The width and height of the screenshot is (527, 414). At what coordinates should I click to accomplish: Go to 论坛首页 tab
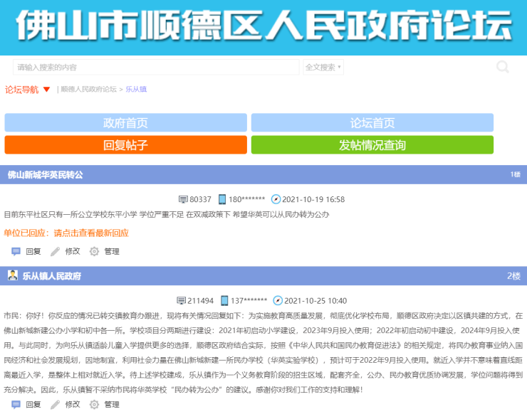point(372,122)
